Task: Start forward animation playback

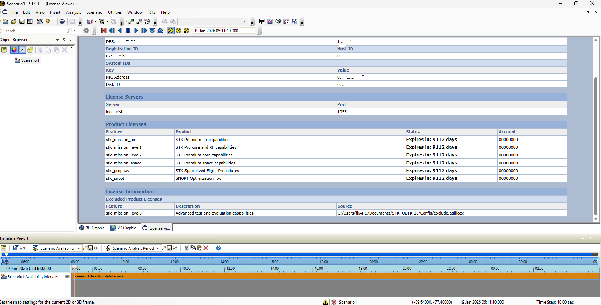Action: (136, 30)
